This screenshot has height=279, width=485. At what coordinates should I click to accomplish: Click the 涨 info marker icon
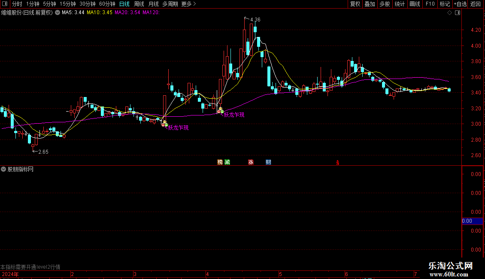[x=251, y=162]
